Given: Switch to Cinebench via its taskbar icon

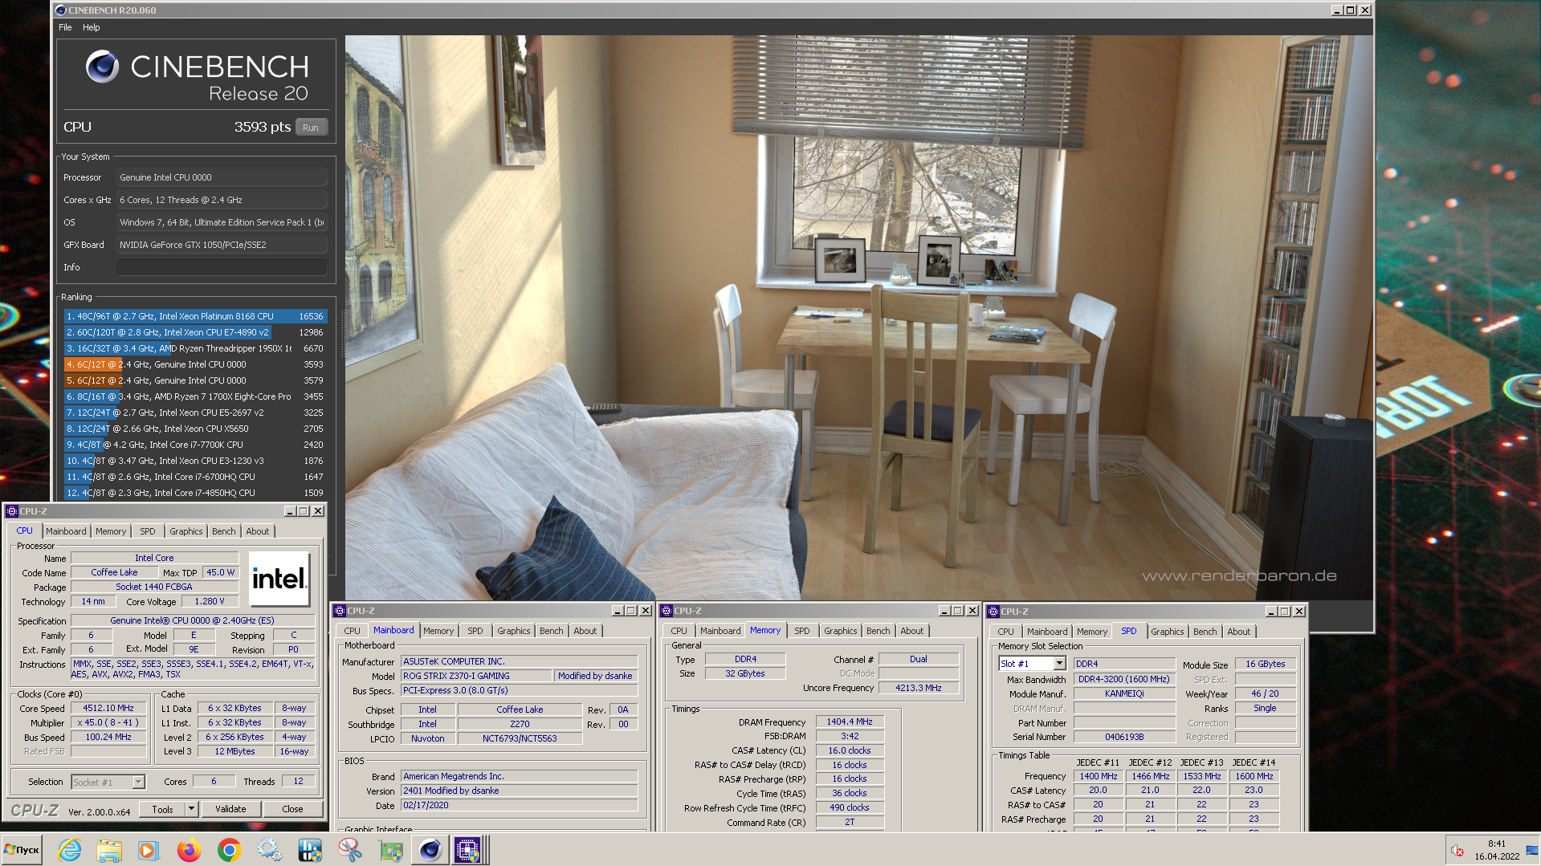Looking at the screenshot, I should coord(430,850).
